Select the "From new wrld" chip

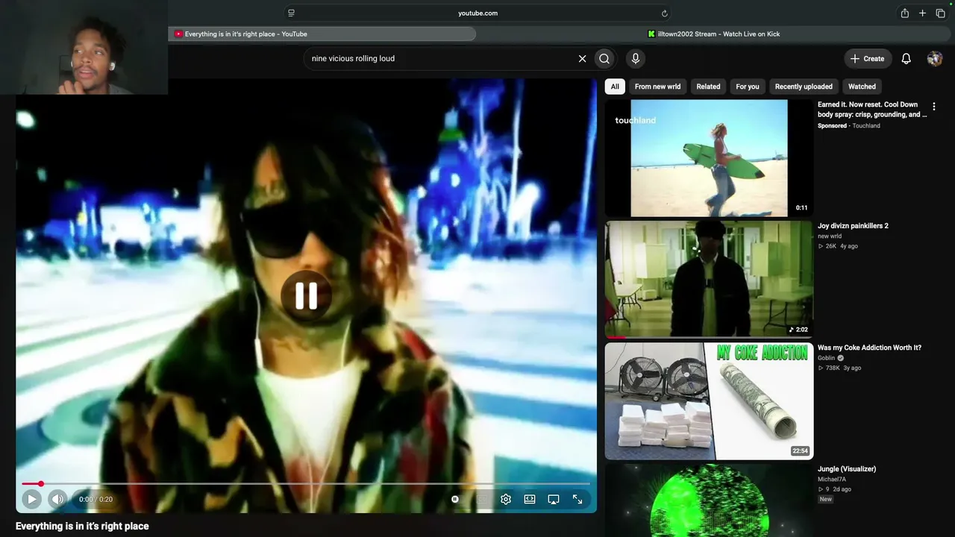click(657, 87)
